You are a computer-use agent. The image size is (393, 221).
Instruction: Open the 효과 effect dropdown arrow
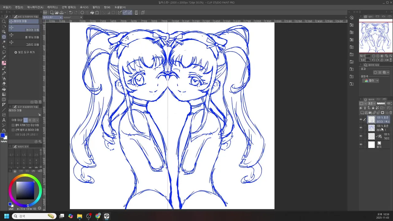388,72
